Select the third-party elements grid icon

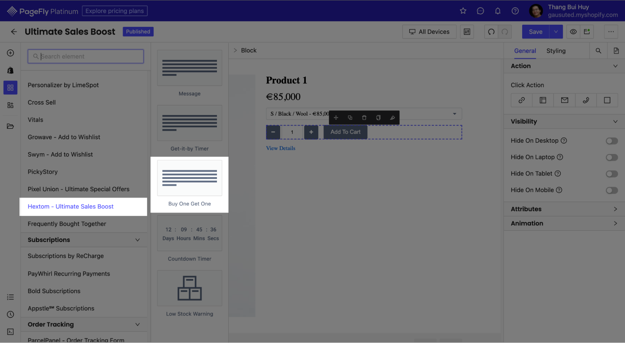pos(10,87)
